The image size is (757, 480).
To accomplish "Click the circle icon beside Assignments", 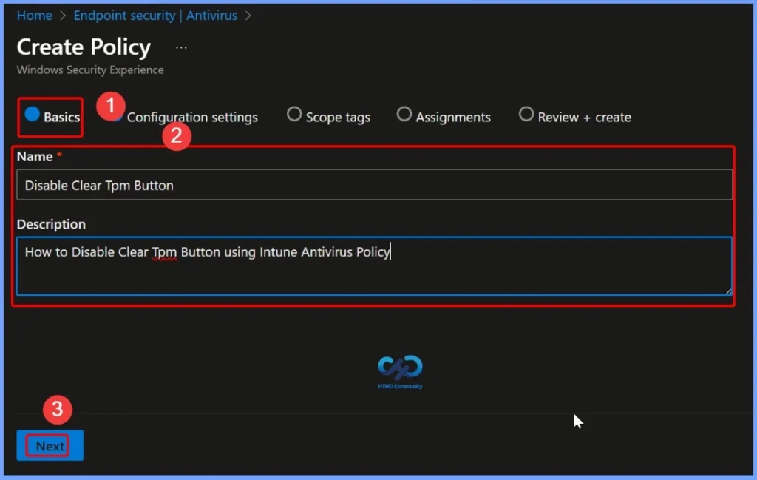I will click(404, 114).
